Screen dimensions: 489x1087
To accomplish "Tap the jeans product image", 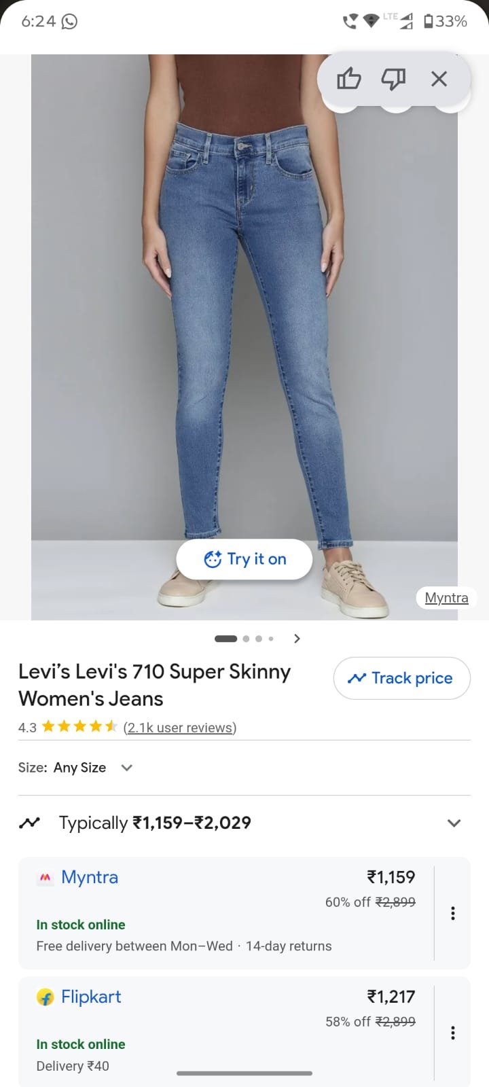I will [x=244, y=337].
